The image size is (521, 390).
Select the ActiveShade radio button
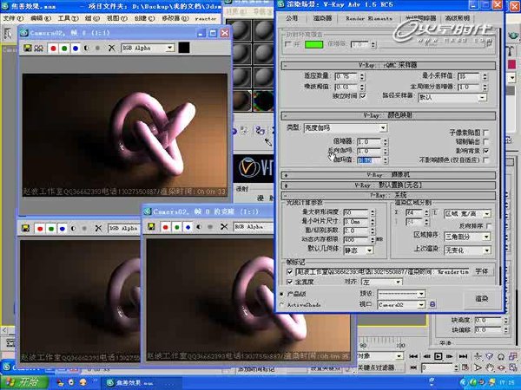(x=281, y=304)
